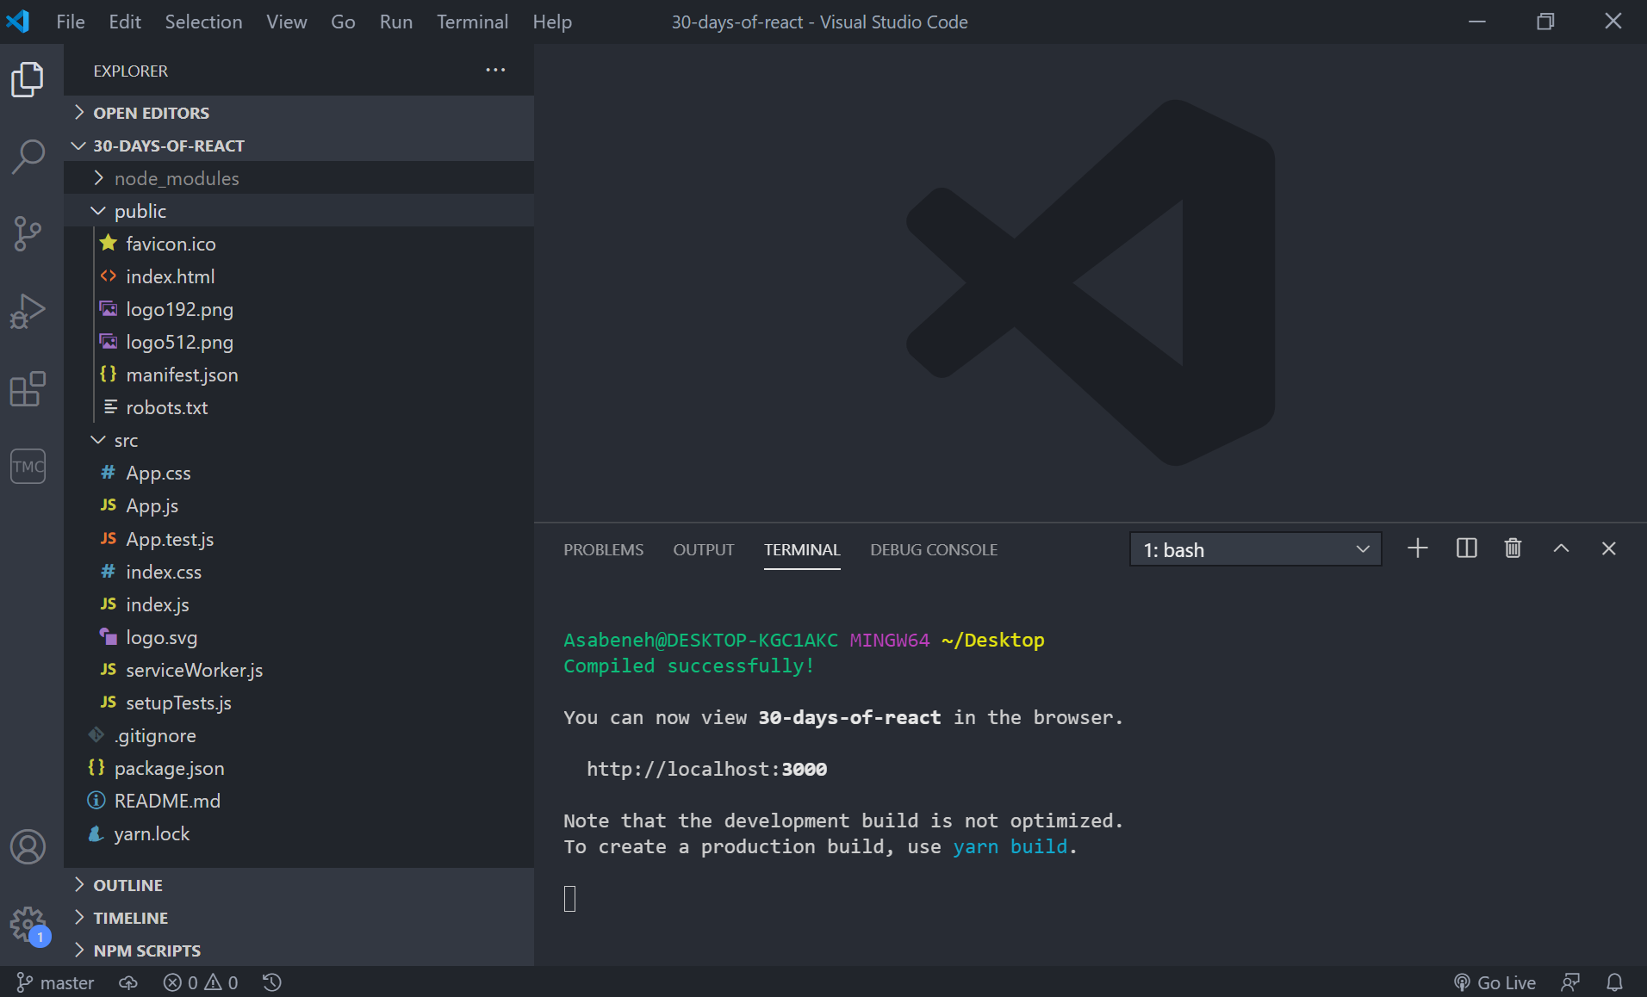1647x997 pixels.
Task: Collapse the public folder
Action: (x=140, y=210)
